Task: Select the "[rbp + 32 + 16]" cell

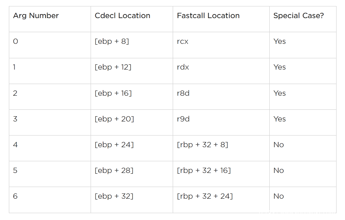Action: (204, 171)
